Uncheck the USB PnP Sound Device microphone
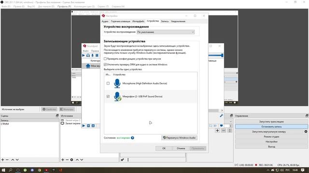309x173 pixels. coord(108,96)
